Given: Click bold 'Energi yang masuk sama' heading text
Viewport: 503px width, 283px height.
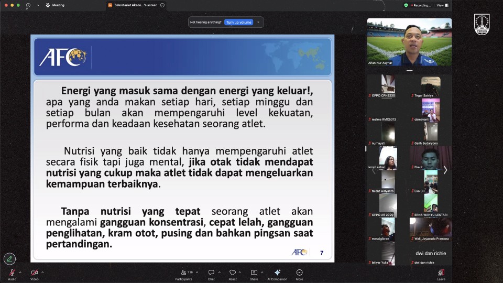Looking at the screenshot, I should point(121,91).
